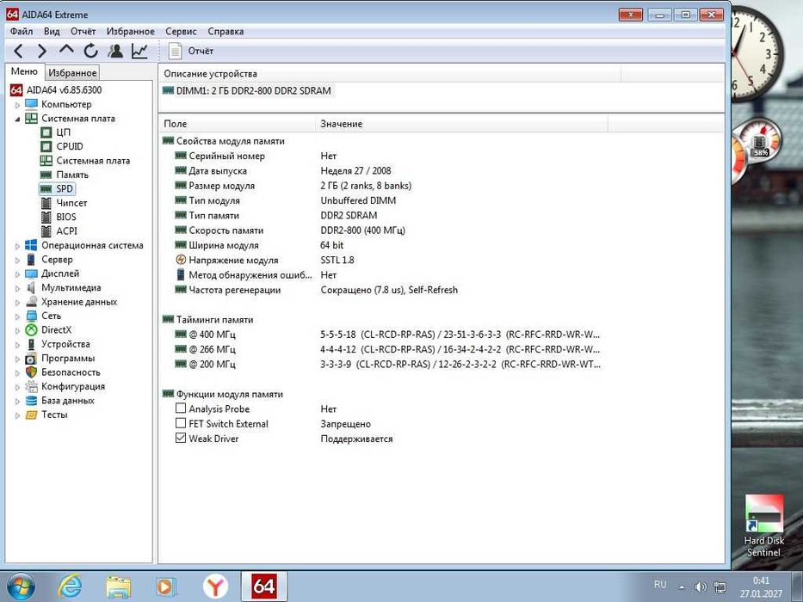Open the BIOS tree item
This screenshot has height=602, width=803.
66,217
